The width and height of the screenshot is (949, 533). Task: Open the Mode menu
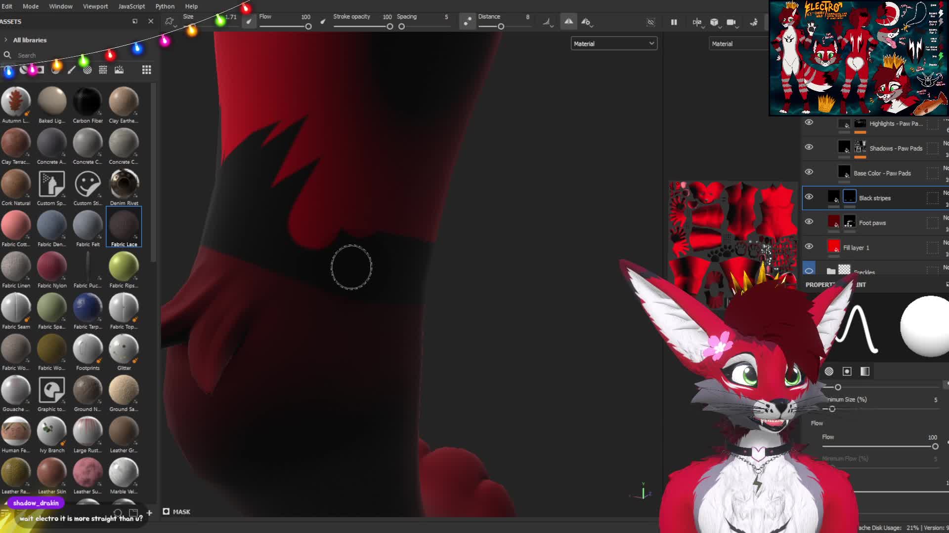[x=31, y=6]
